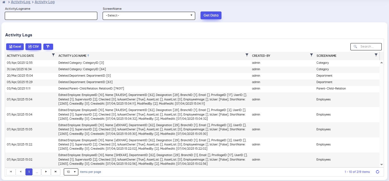Click the ActivityLogname text field
The image size is (389, 181).
pyautogui.click(x=51, y=16)
